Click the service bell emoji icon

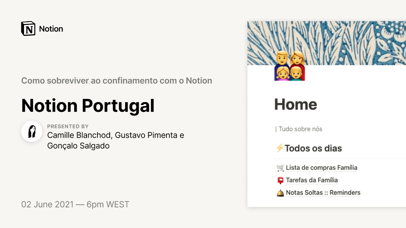(280, 193)
